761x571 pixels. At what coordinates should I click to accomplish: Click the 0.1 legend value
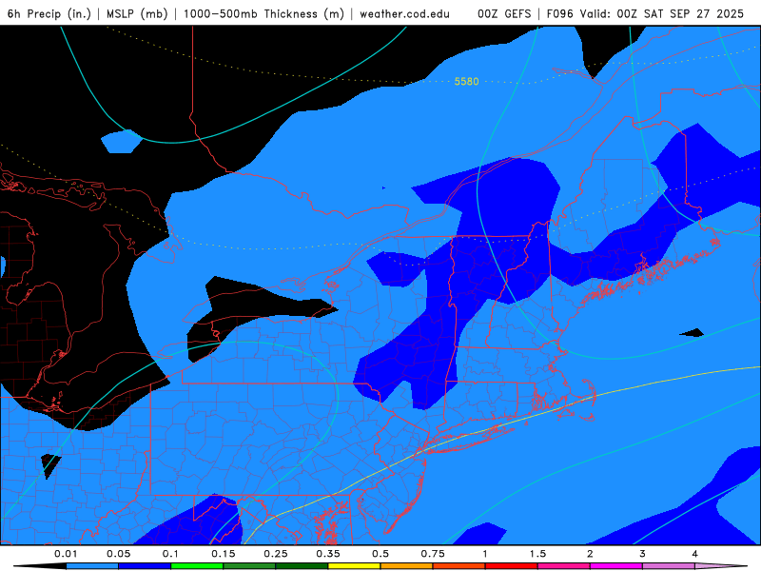click(x=171, y=554)
